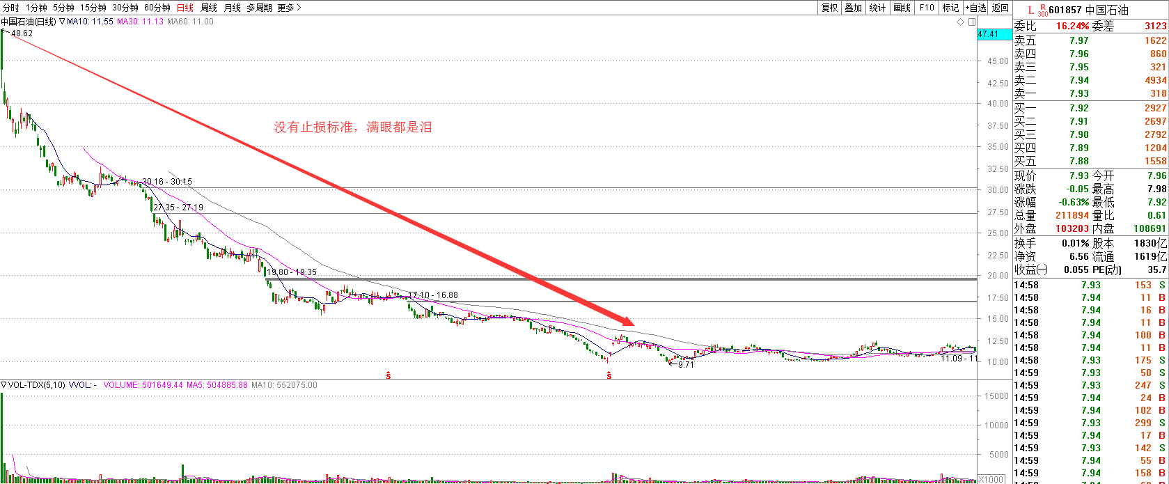Image resolution: width=1169 pixels, height=484 pixels.
Task: Select the 卖四 7.96 ask row
Action: click(x=1090, y=54)
